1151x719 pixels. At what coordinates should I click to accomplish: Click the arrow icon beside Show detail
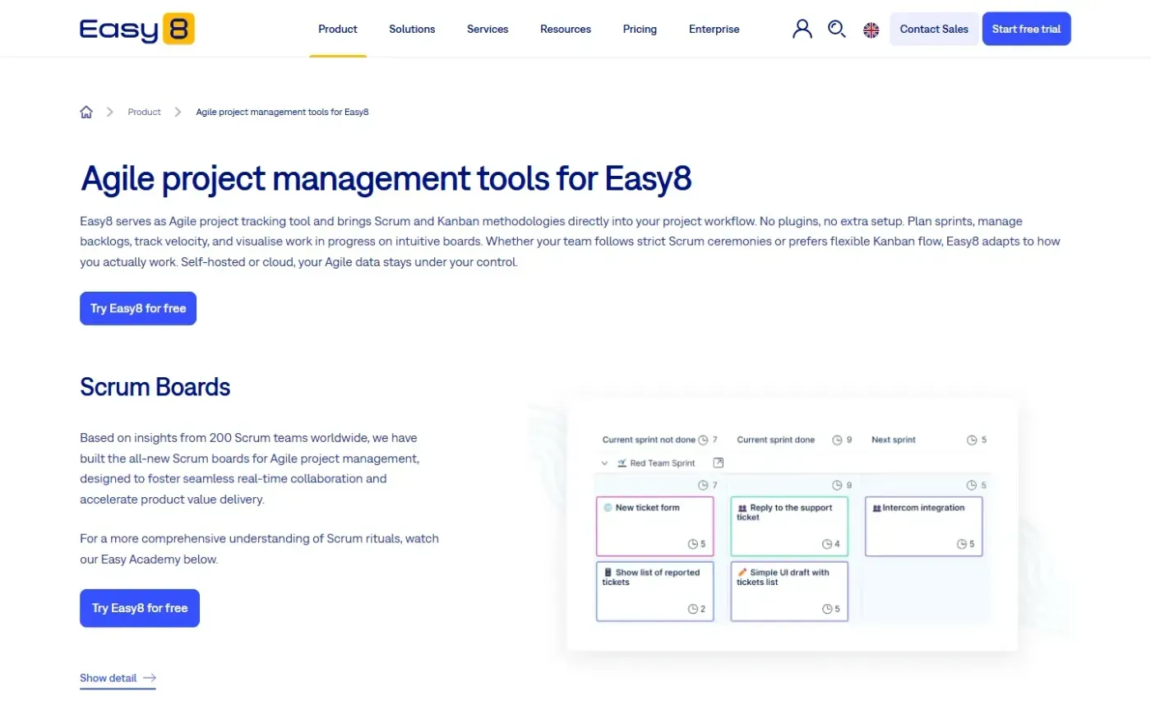(150, 678)
